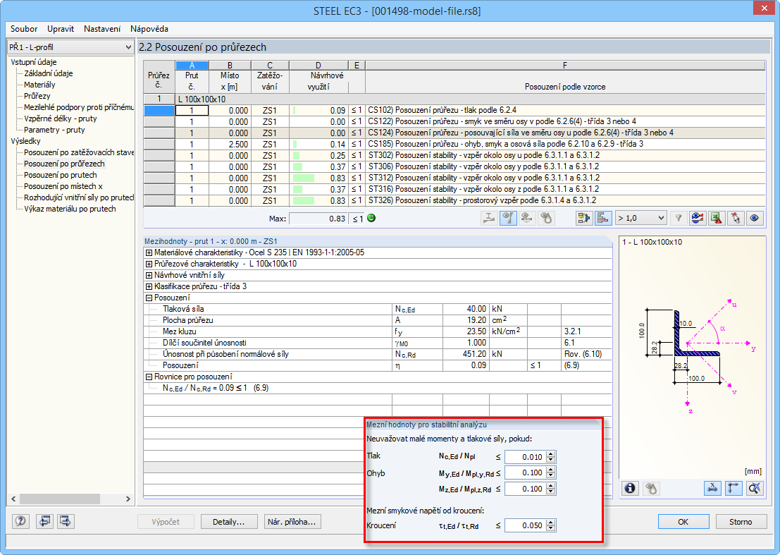The image size is (780, 555).
Task: Click the navigator scrollbar right arrow
Action: click(128, 499)
